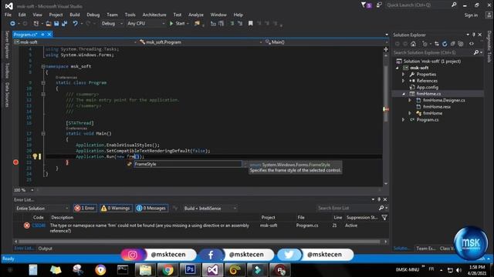Click the Refresh icon in Solution Explorer
This screenshot has height=277, width=494.
click(x=445, y=44)
